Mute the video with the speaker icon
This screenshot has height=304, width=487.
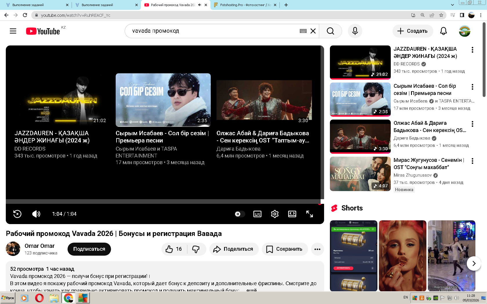tap(36, 214)
